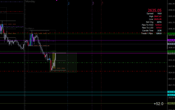Click the London session box label
Image resolution: width=175 pixels, height=110 pixels.
(53, 51)
